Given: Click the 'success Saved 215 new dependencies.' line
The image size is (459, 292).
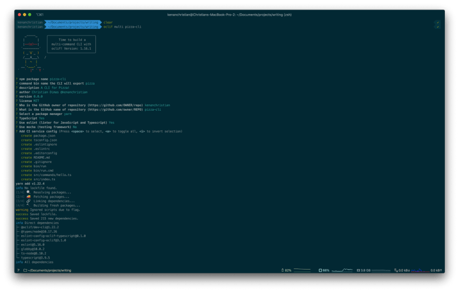Looking at the screenshot, I should click(47, 218).
